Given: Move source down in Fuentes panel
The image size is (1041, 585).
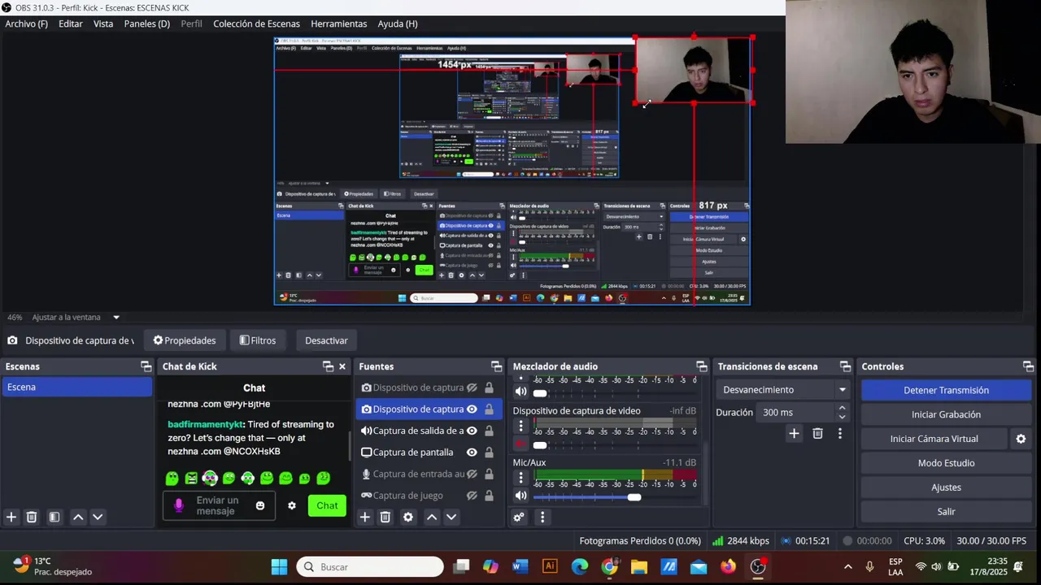Looking at the screenshot, I should coord(451,517).
